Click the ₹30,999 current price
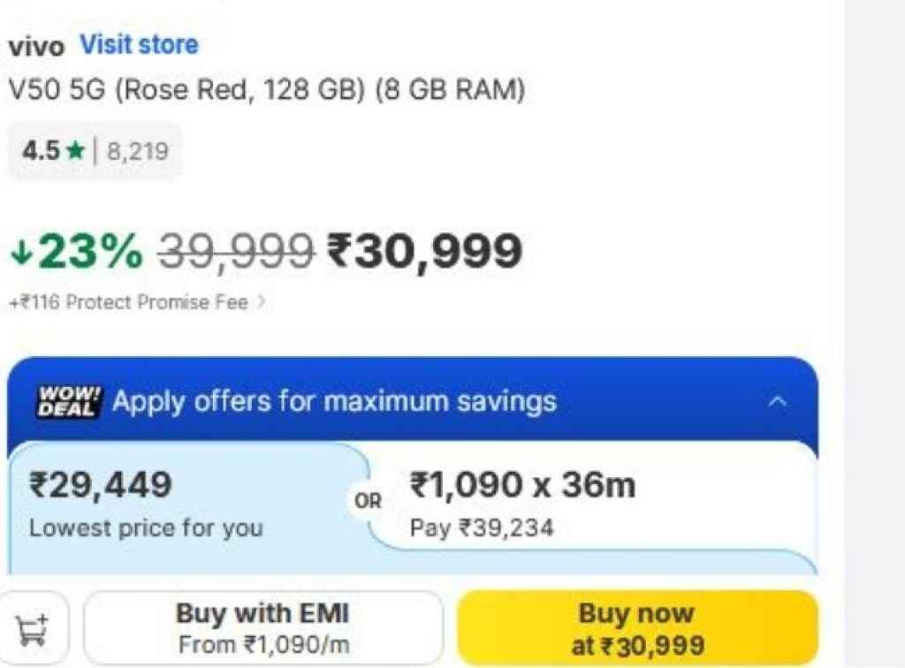 pyautogui.click(x=425, y=252)
